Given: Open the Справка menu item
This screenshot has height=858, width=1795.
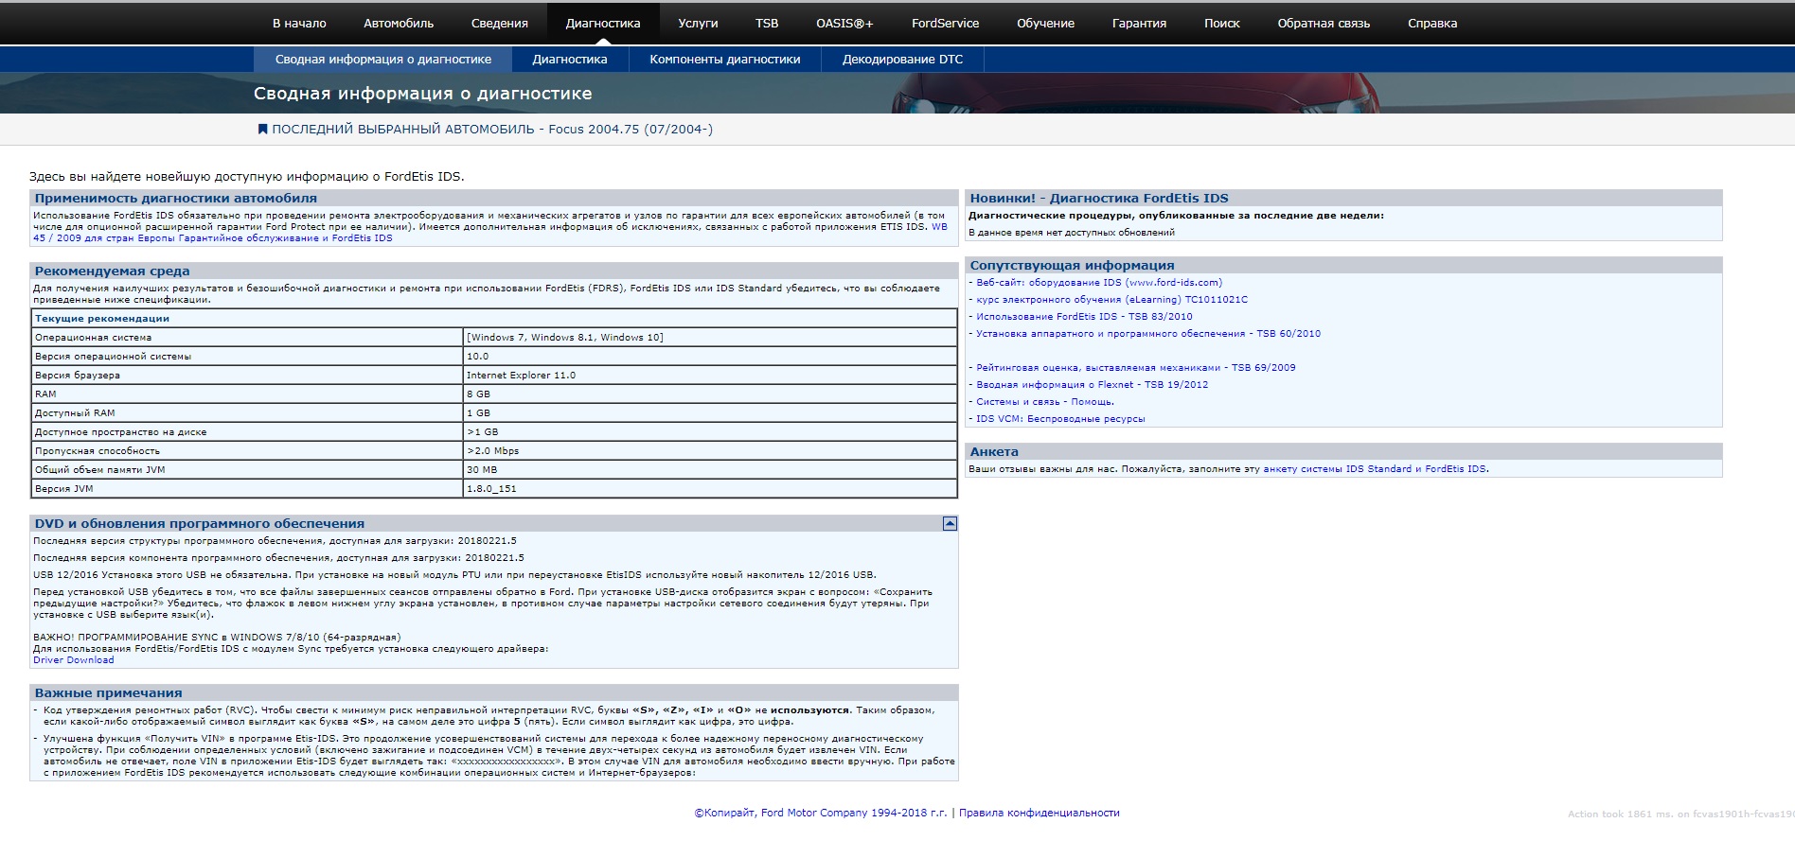Looking at the screenshot, I should (1432, 23).
